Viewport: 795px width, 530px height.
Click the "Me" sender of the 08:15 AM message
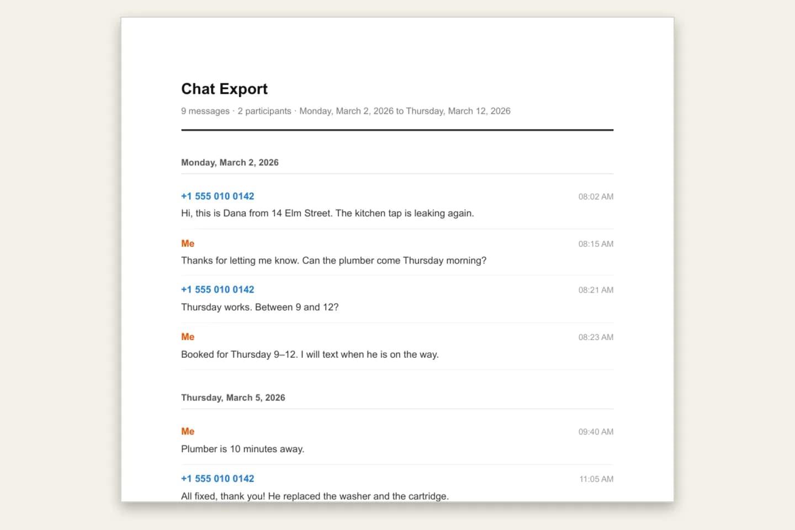tap(188, 243)
